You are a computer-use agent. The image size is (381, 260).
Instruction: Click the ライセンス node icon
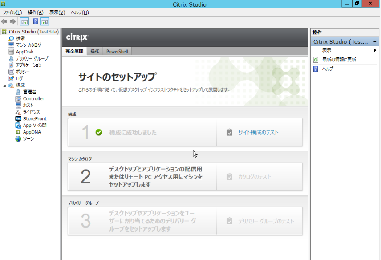point(18,112)
